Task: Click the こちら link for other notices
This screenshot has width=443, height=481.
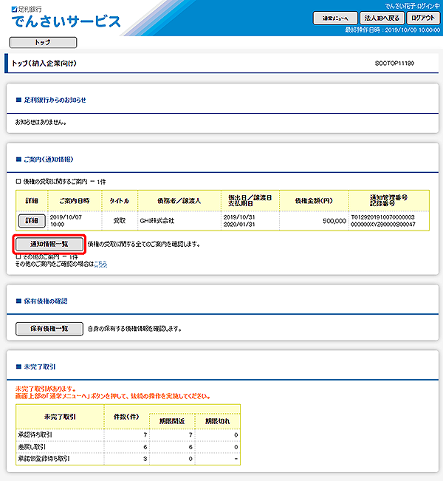Action: 100,263
